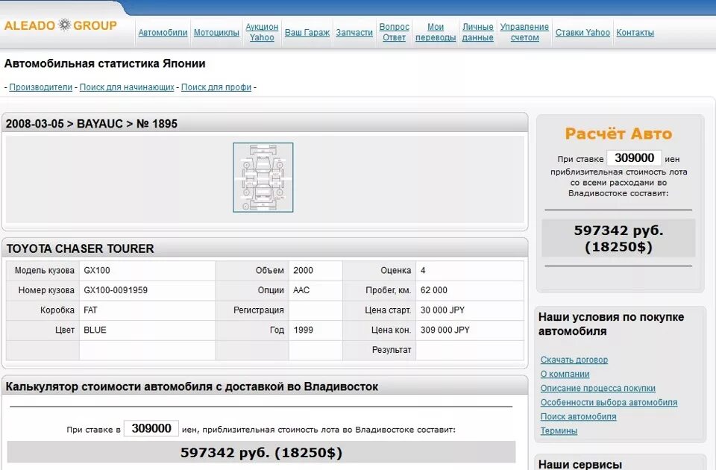Click the Скачать договор link
Screen dimensions: 716x470
(574, 360)
